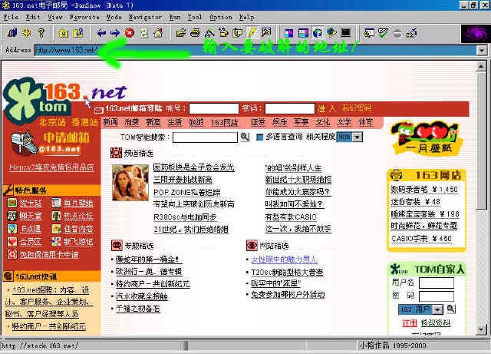This screenshot has width=491, height=354.
Task: Click the purple galaxy animation logo
Action: tap(476, 34)
